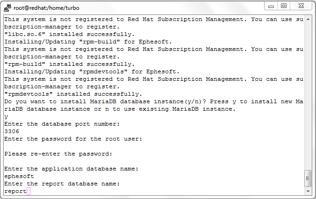316x199 pixels.
Task: Close the root@redhat terminal window
Action: (301, 6)
